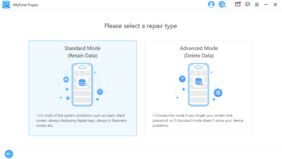Click the small gear icon beside the phone
Screen dimensions: 282x159
point(68,98)
